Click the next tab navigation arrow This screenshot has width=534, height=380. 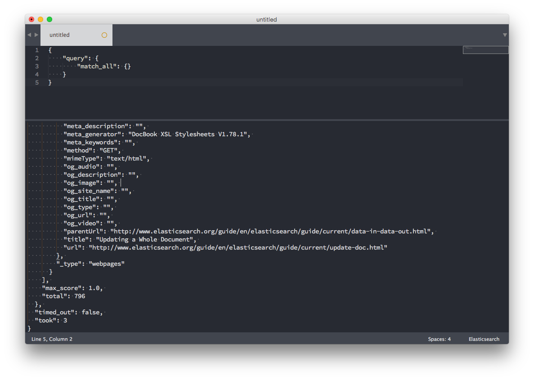click(x=36, y=35)
